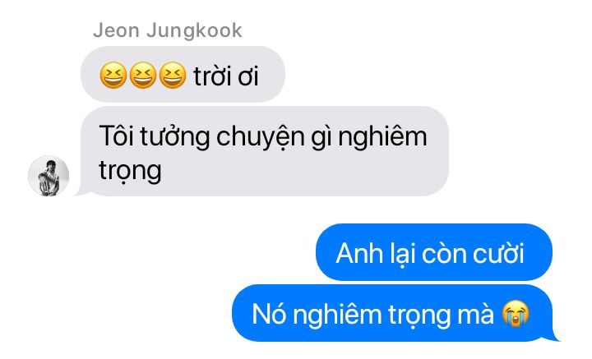Select the third laughing emoji before 'trời ơi'
592x359 pixels.
173,75
